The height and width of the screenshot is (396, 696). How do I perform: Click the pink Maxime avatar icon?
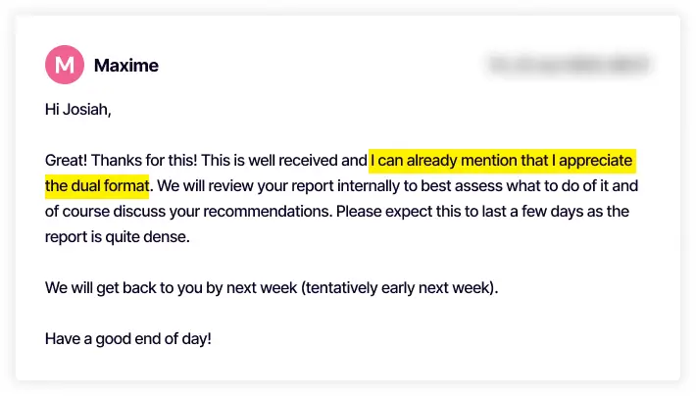click(65, 66)
